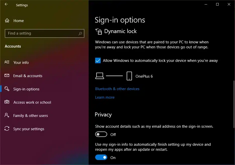The width and height of the screenshot is (235, 165).
Task: Open Bluetooth & other devices settings
Action: (x=117, y=89)
